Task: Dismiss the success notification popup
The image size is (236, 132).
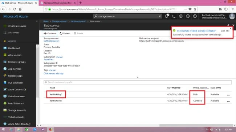Action: click(x=231, y=28)
